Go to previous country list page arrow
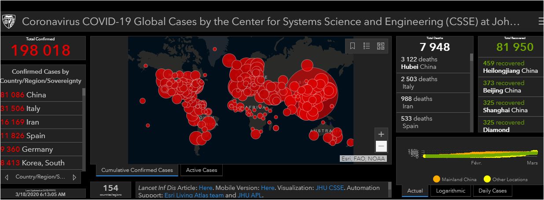This screenshot has height=200, width=544. (7, 177)
